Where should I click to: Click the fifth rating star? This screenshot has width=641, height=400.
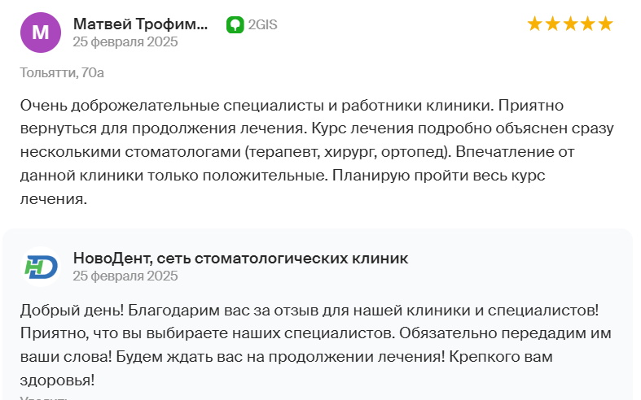(x=605, y=24)
